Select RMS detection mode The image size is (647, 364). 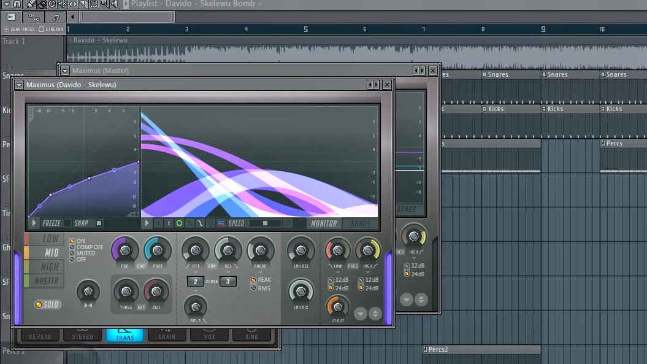click(x=261, y=288)
